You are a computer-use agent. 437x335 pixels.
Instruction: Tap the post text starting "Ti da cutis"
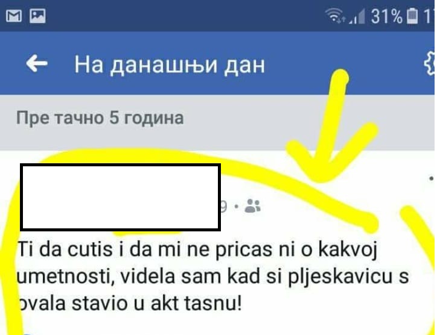213,276
